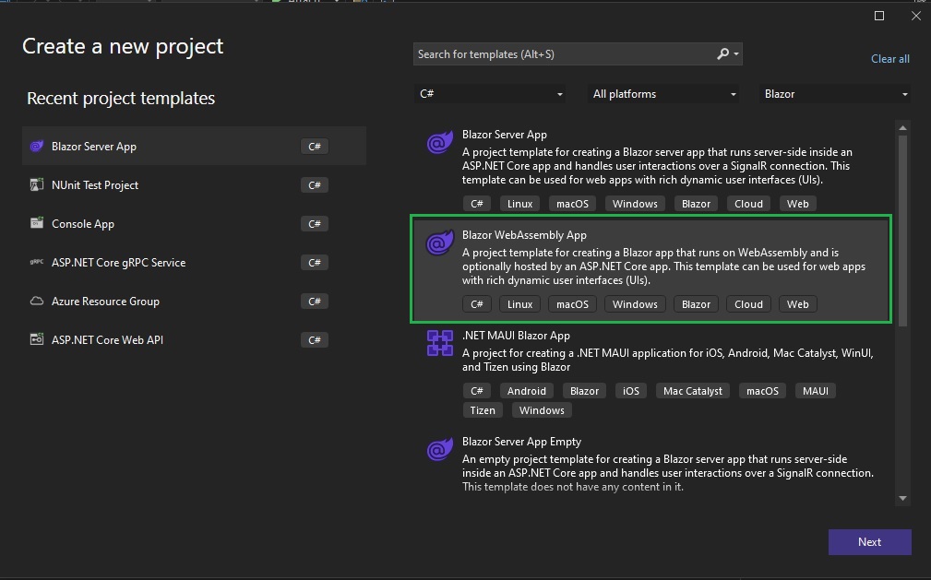Click the Web tag under Blazor Server App
Viewport: 931px width, 580px height.
point(797,204)
